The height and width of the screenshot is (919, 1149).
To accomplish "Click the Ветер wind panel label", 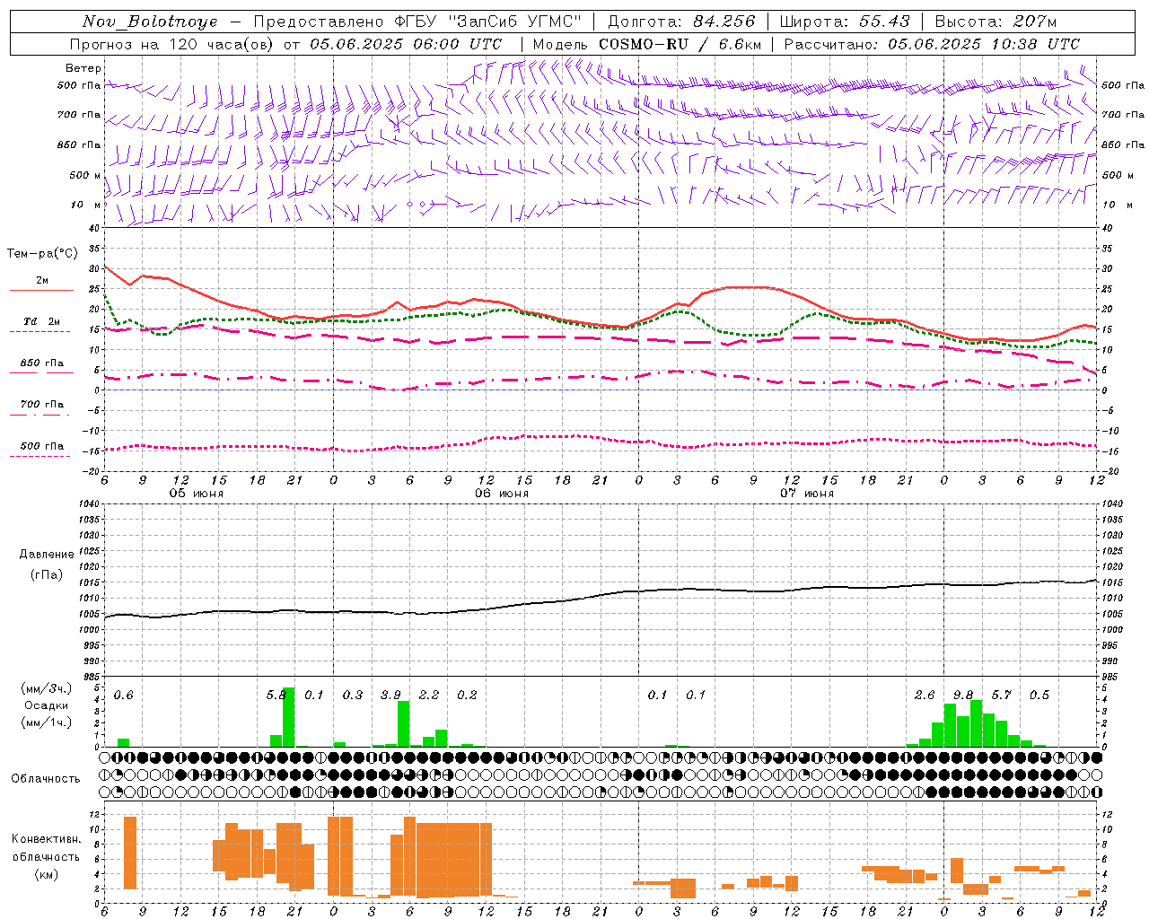I will click(x=83, y=68).
